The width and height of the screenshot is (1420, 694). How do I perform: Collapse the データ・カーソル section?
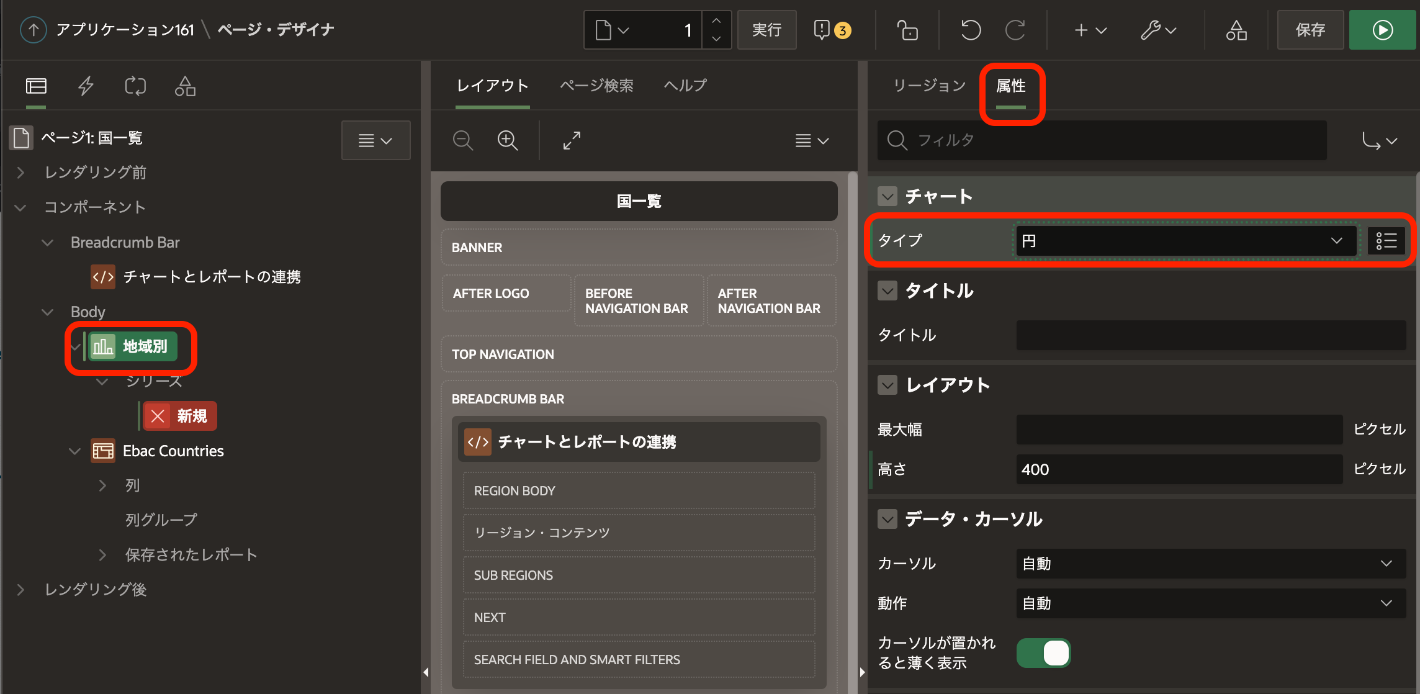887,519
